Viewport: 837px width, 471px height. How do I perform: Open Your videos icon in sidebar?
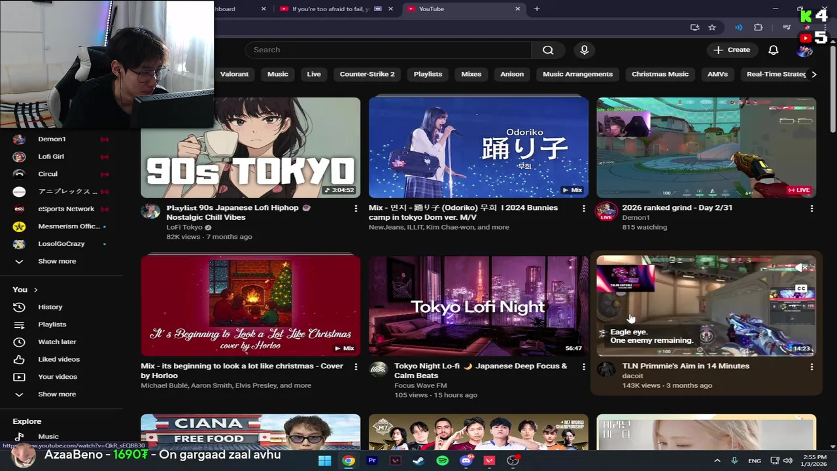19,377
